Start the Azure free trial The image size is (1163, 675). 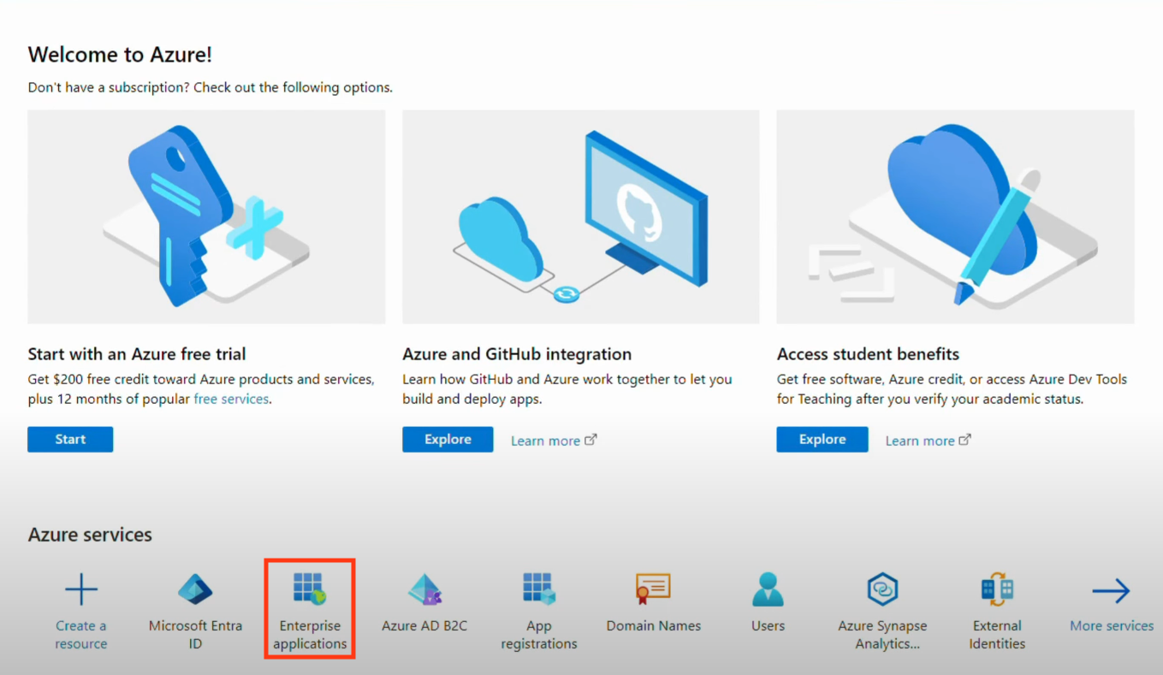click(x=70, y=439)
